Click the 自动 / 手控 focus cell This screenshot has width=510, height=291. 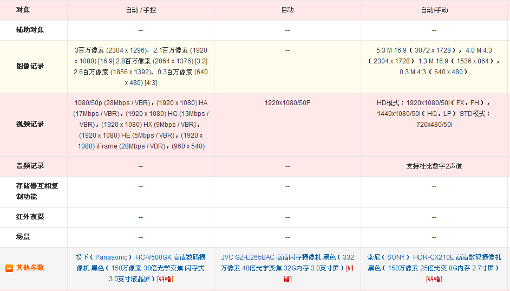141,10
